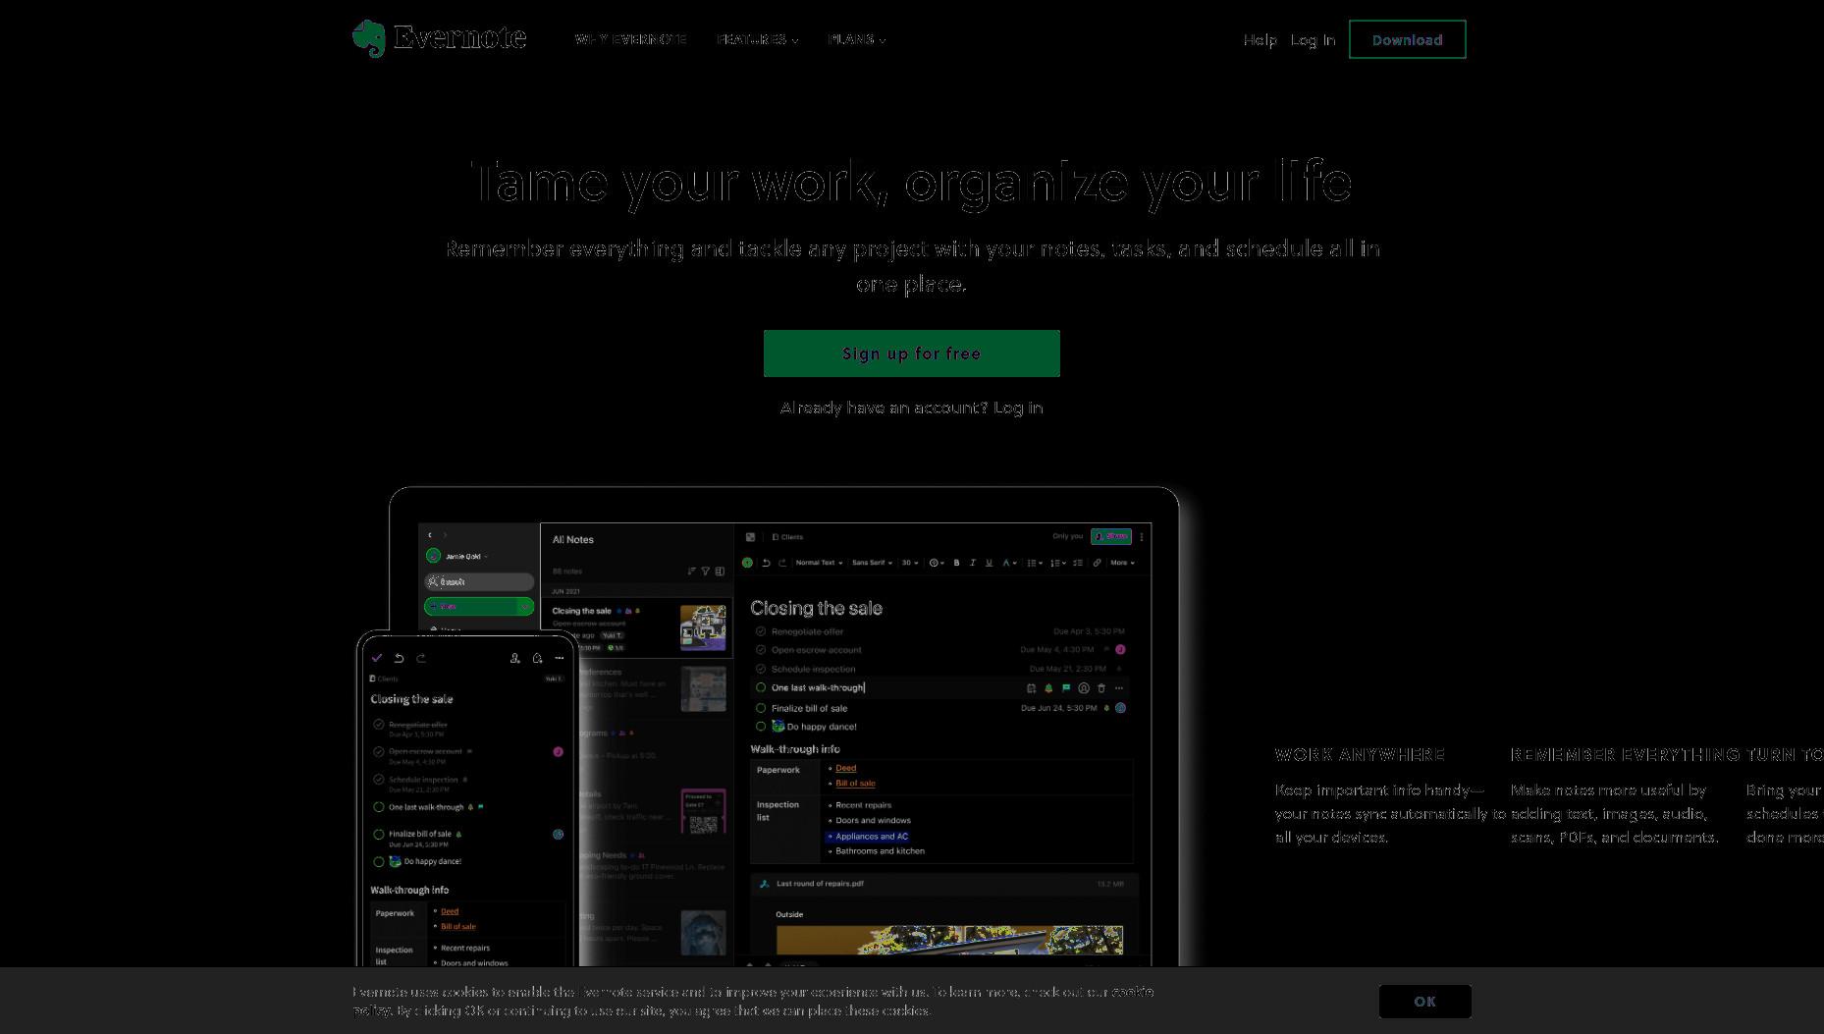Screen dimensions: 1824x1034
Task: Expand the PLANS dropdown in the navigation
Action: 857,39
